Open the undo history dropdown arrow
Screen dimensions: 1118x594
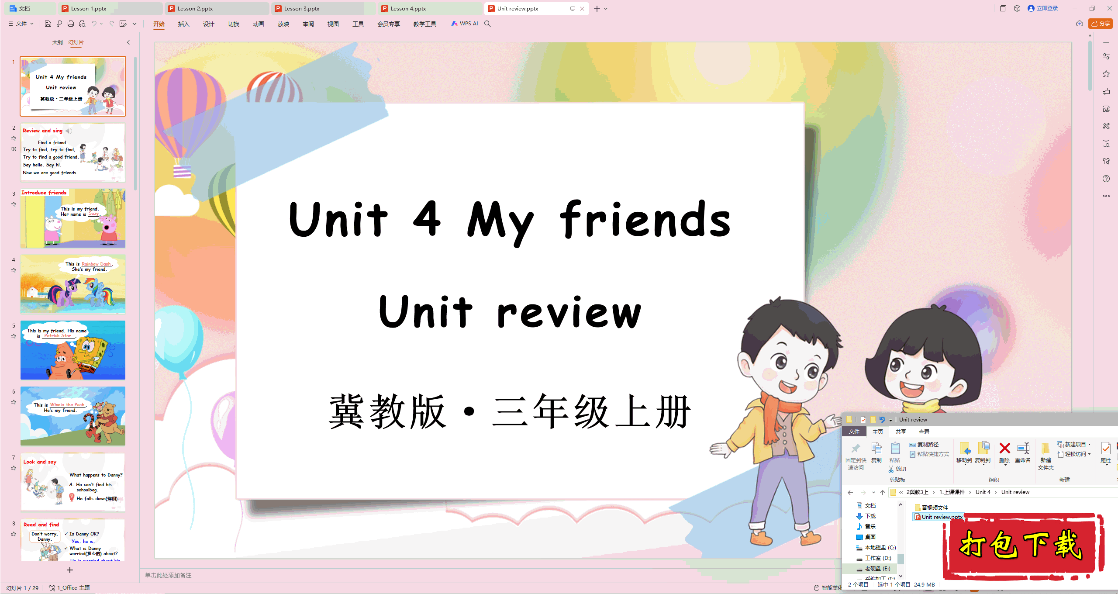pyautogui.click(x=101, y=24)
